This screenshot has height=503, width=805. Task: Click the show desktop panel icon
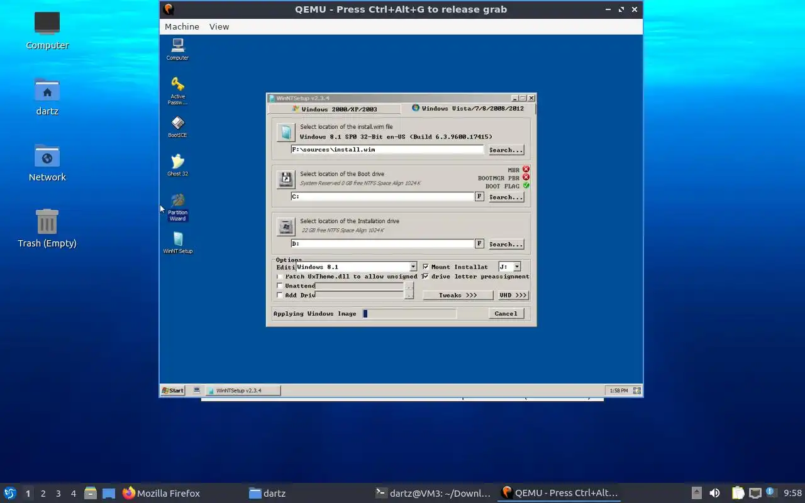pyautogui.click(x=109, y=493)
